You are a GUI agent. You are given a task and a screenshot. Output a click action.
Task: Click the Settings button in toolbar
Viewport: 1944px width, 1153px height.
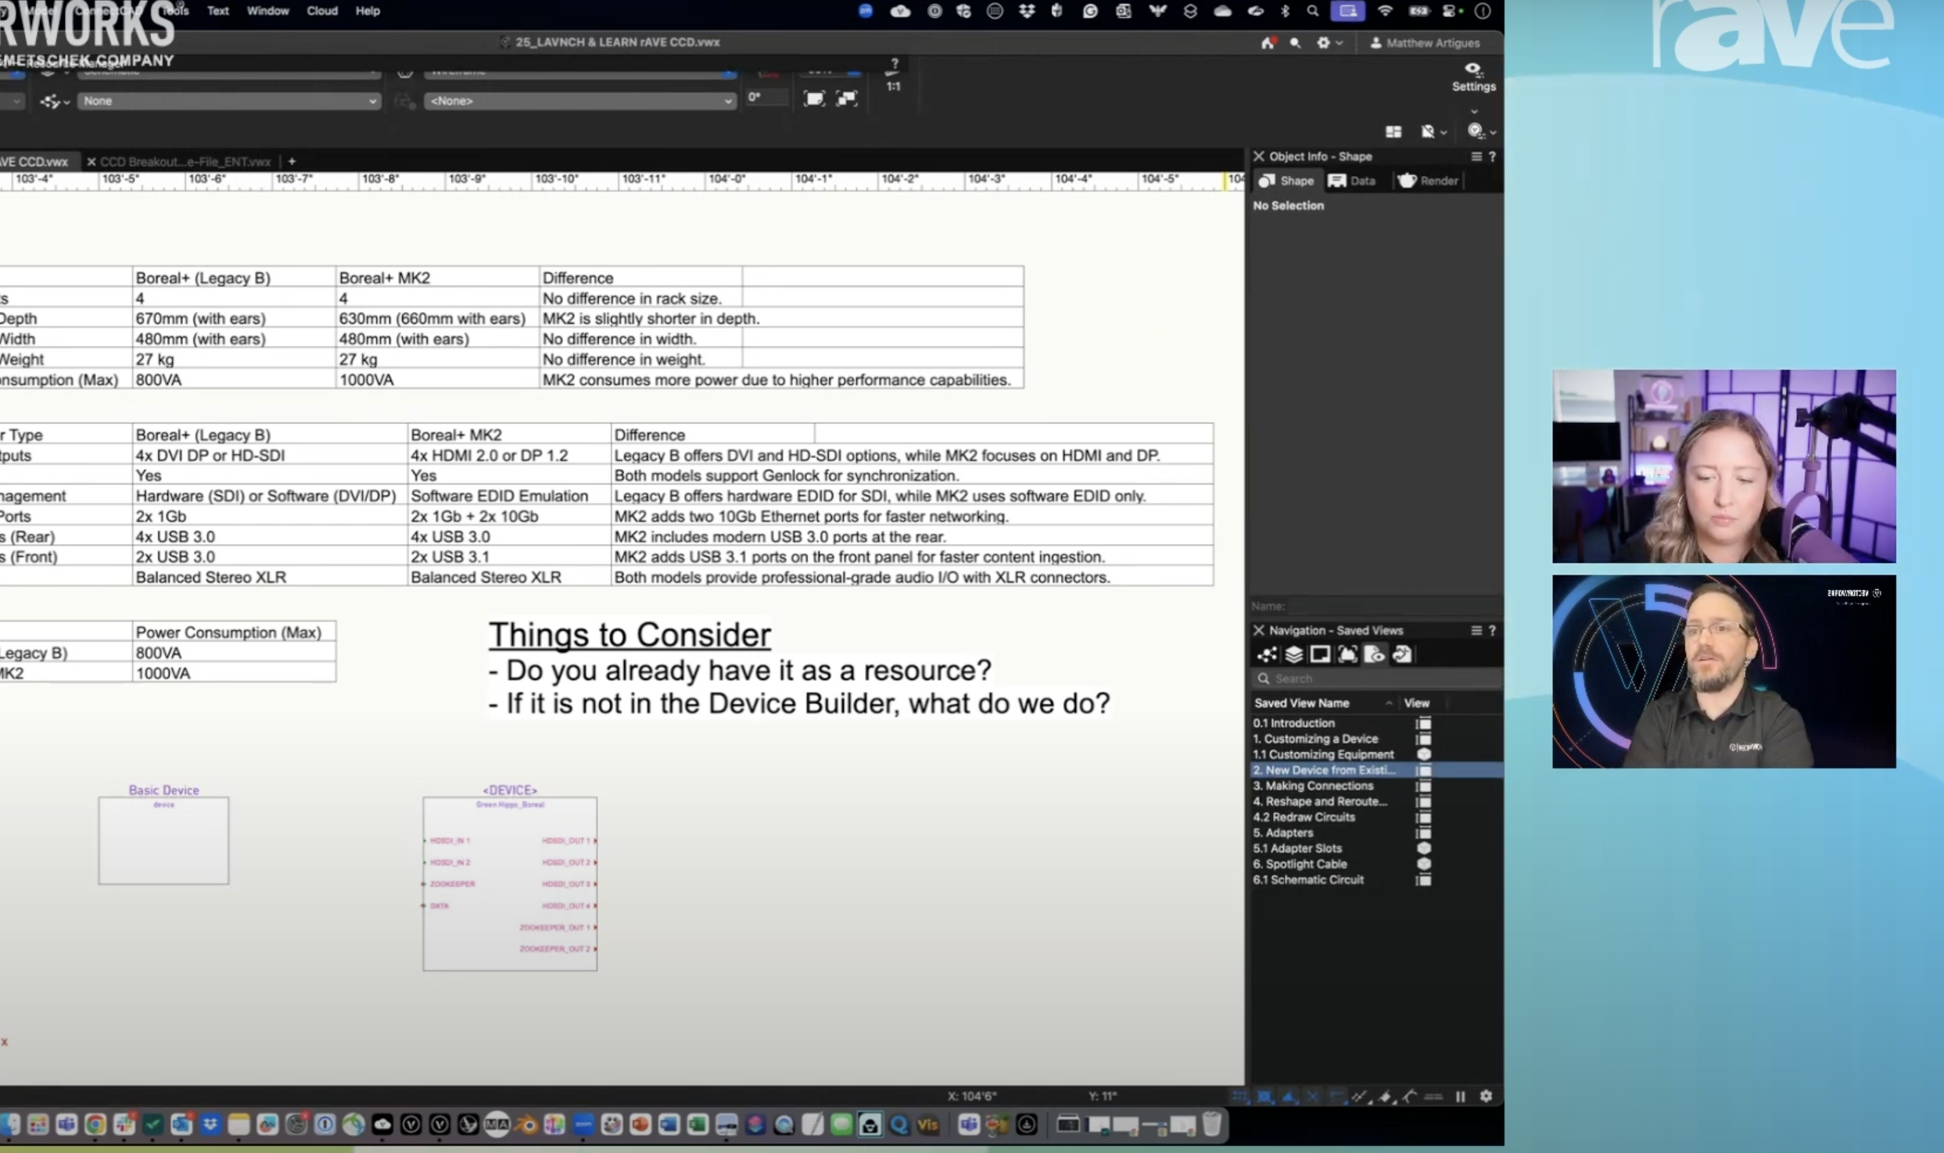(x=1473, y=77)
